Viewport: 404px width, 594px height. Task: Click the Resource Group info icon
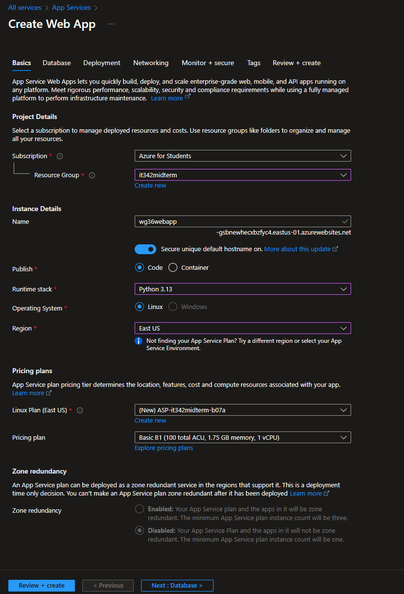click(x=92, y=175)
